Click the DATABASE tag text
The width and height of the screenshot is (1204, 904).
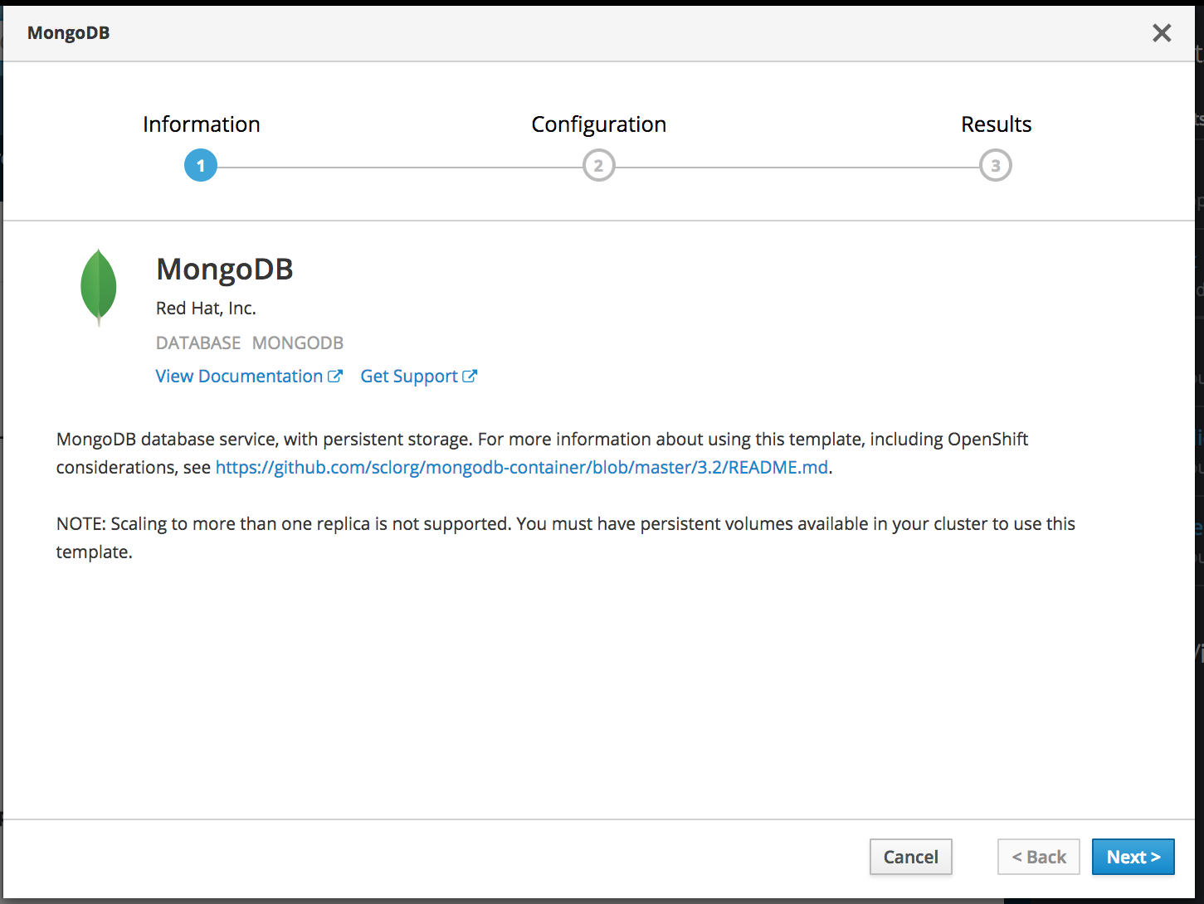coord(198,343)
